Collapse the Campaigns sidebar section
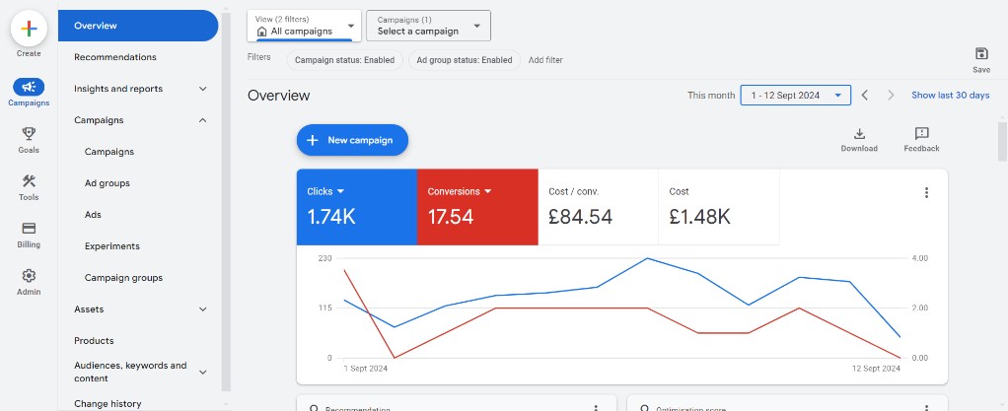This screenshot has height=411, width=1008. 202,120
